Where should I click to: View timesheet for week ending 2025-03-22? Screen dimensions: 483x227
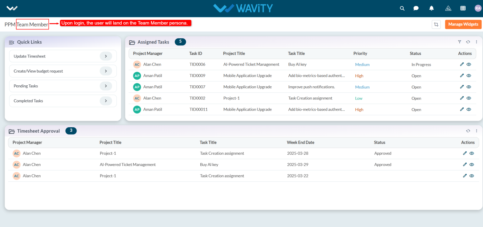coord(471,176)
